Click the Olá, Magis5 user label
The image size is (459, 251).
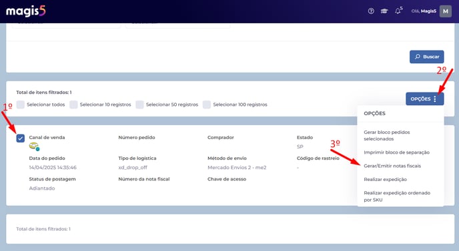click(x=424, y=11)
